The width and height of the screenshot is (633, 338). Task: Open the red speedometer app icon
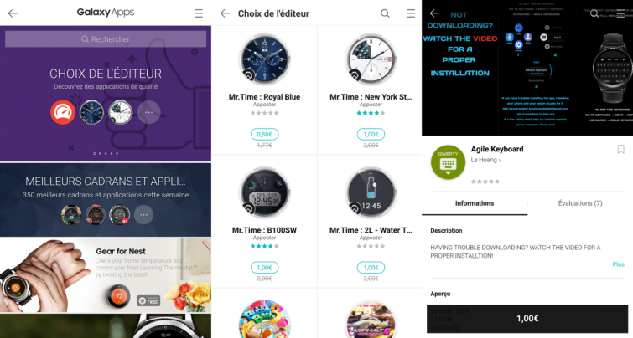pyautogui.click(x=63, y=112)
